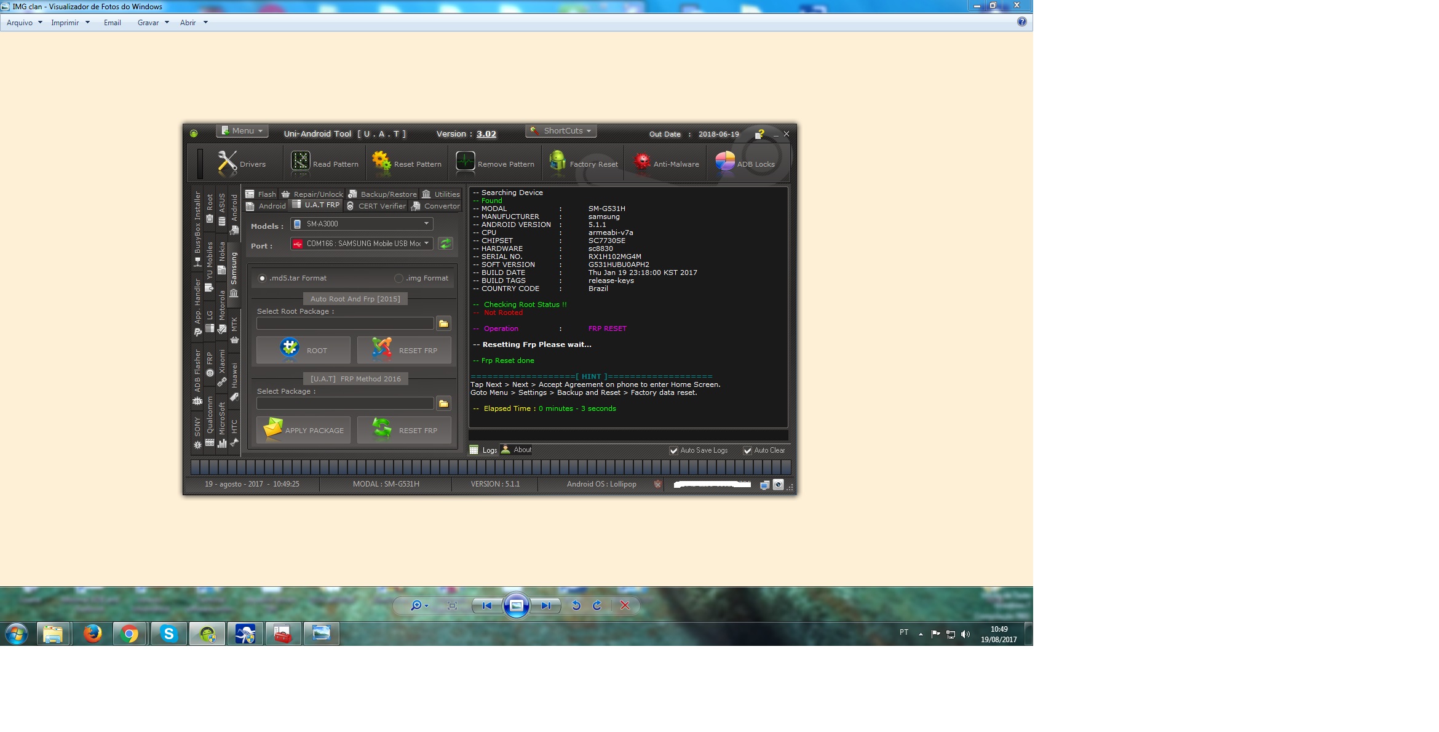This screenshot has height=732, width=1439.
Task: Open the zoom magnifier dropdown
Action: 419,605
